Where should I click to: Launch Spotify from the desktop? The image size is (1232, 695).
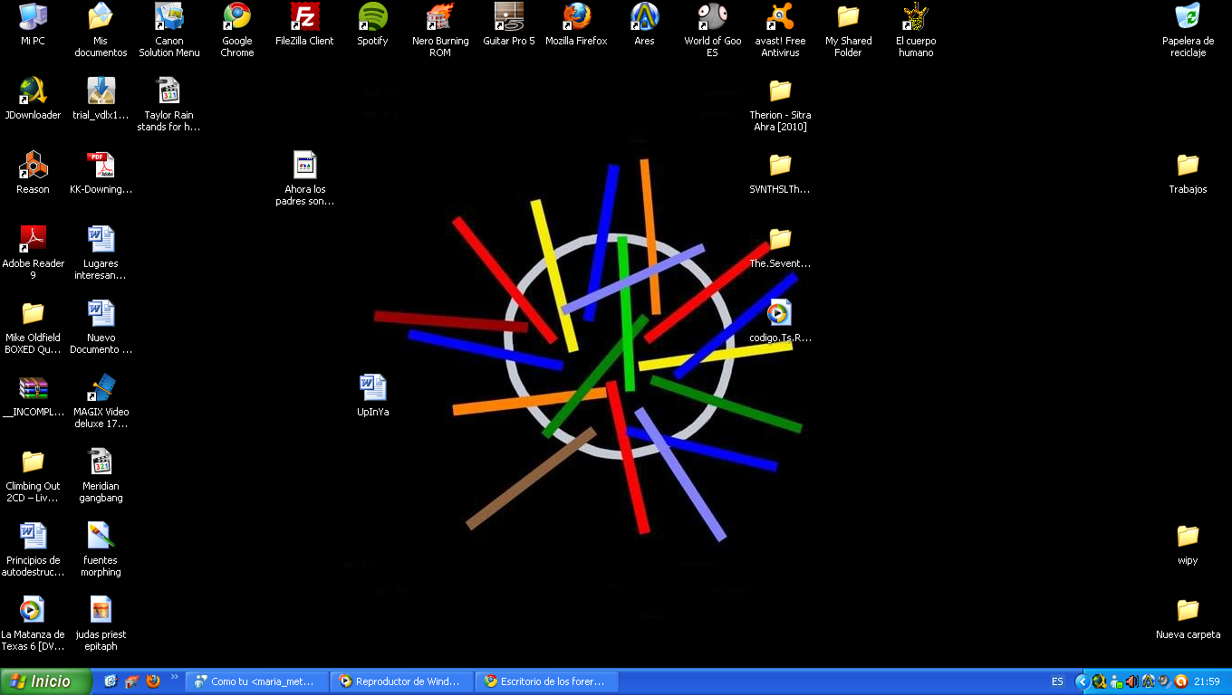point(372,25)
